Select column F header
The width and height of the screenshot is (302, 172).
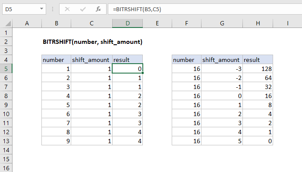point(186,23)
